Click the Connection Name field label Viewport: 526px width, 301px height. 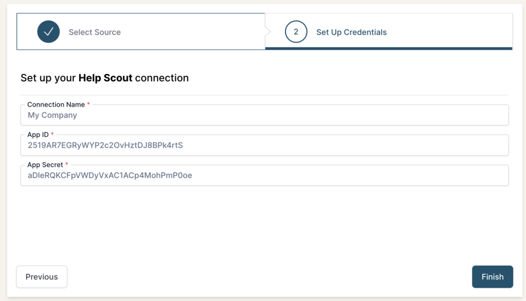point(56,105)
